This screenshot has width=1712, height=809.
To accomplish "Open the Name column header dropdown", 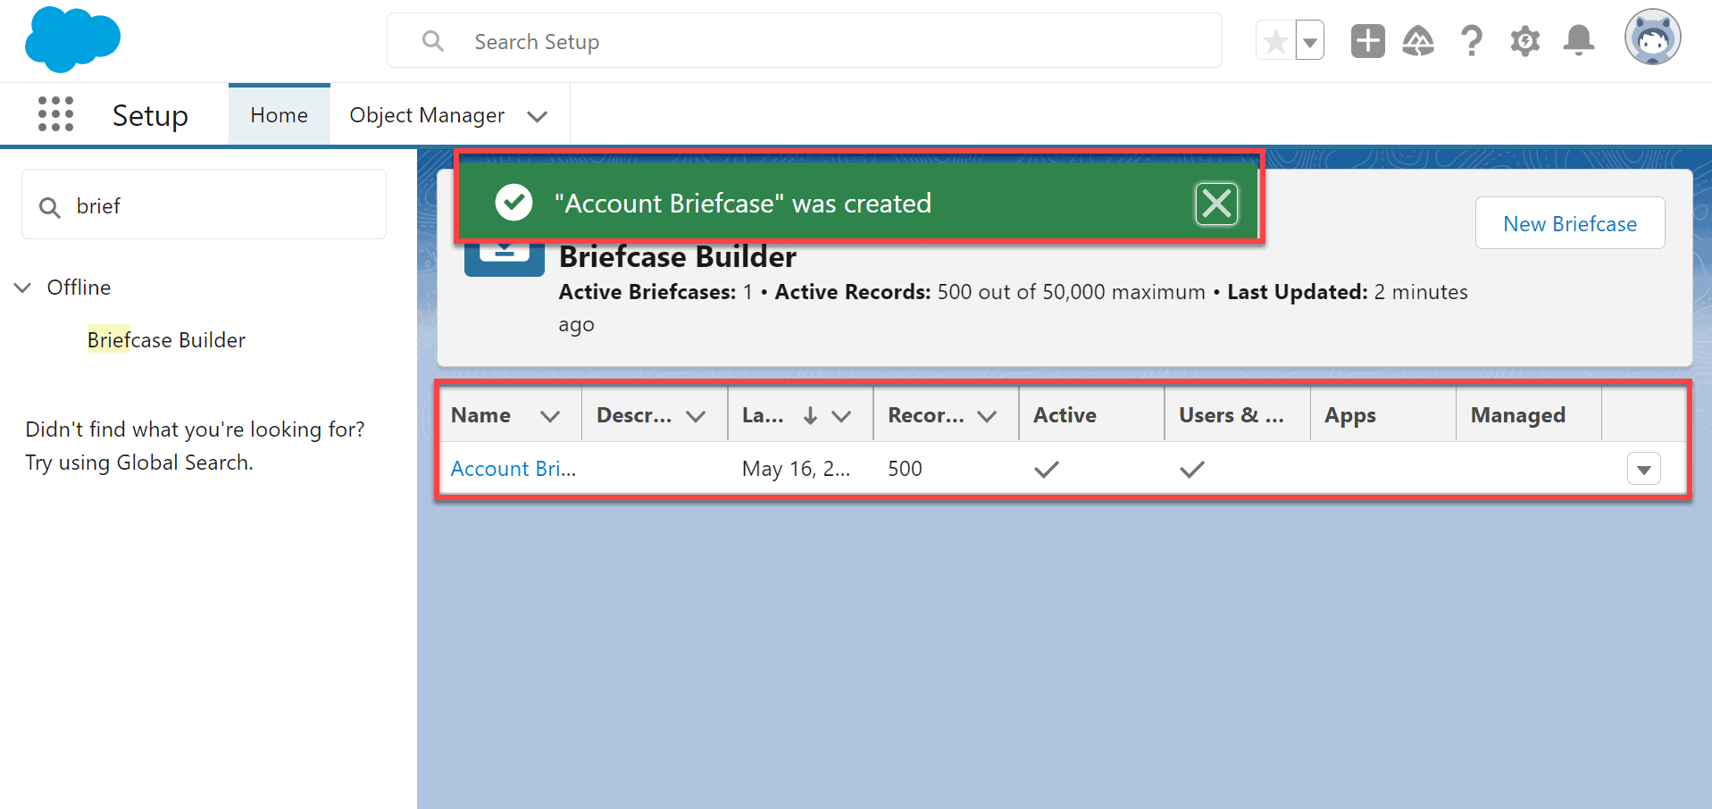I will coord(550,415).
